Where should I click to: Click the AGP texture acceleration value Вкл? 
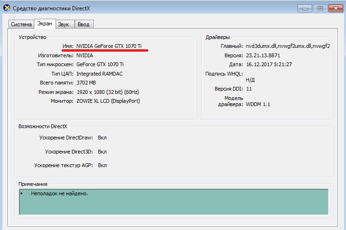tap(102, 165)
